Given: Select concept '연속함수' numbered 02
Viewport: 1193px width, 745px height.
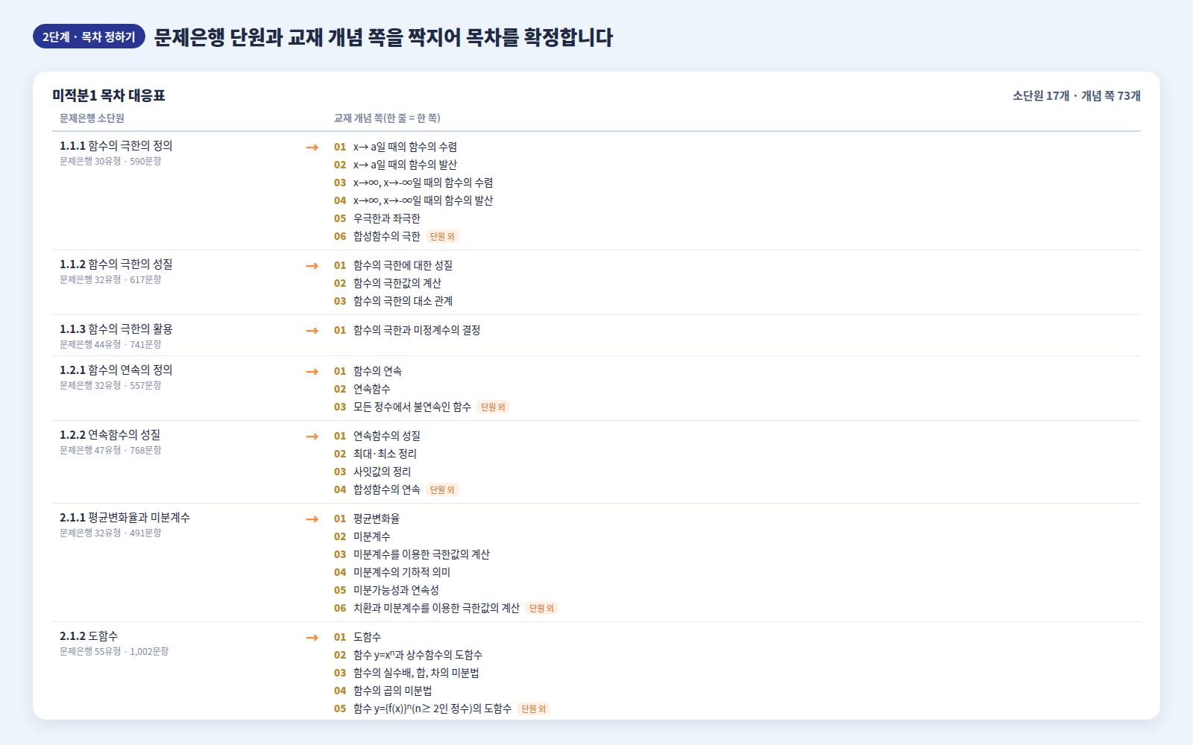Looking at the screenshot, I should pos(371,389).
